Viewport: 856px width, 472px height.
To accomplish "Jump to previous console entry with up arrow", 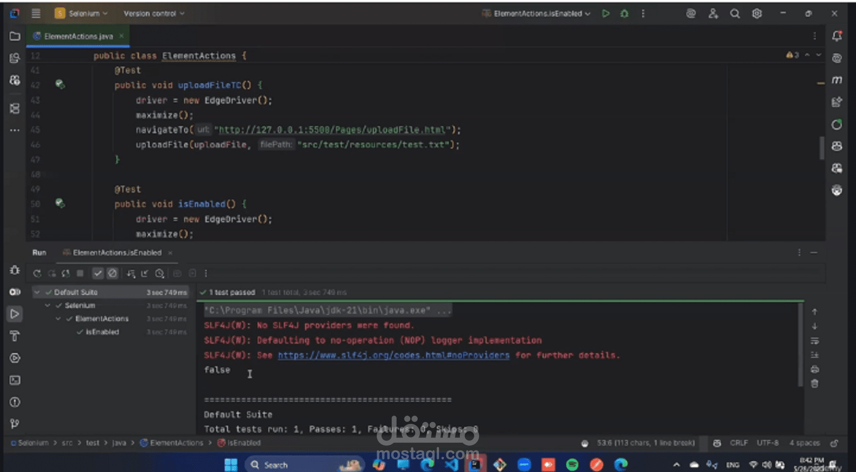I will coord(815,311).
